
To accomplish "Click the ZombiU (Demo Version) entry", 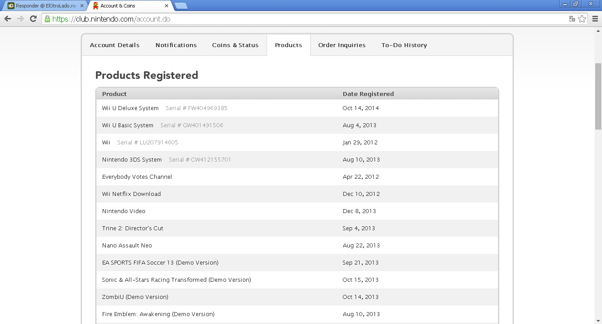I will pos(135,297).
